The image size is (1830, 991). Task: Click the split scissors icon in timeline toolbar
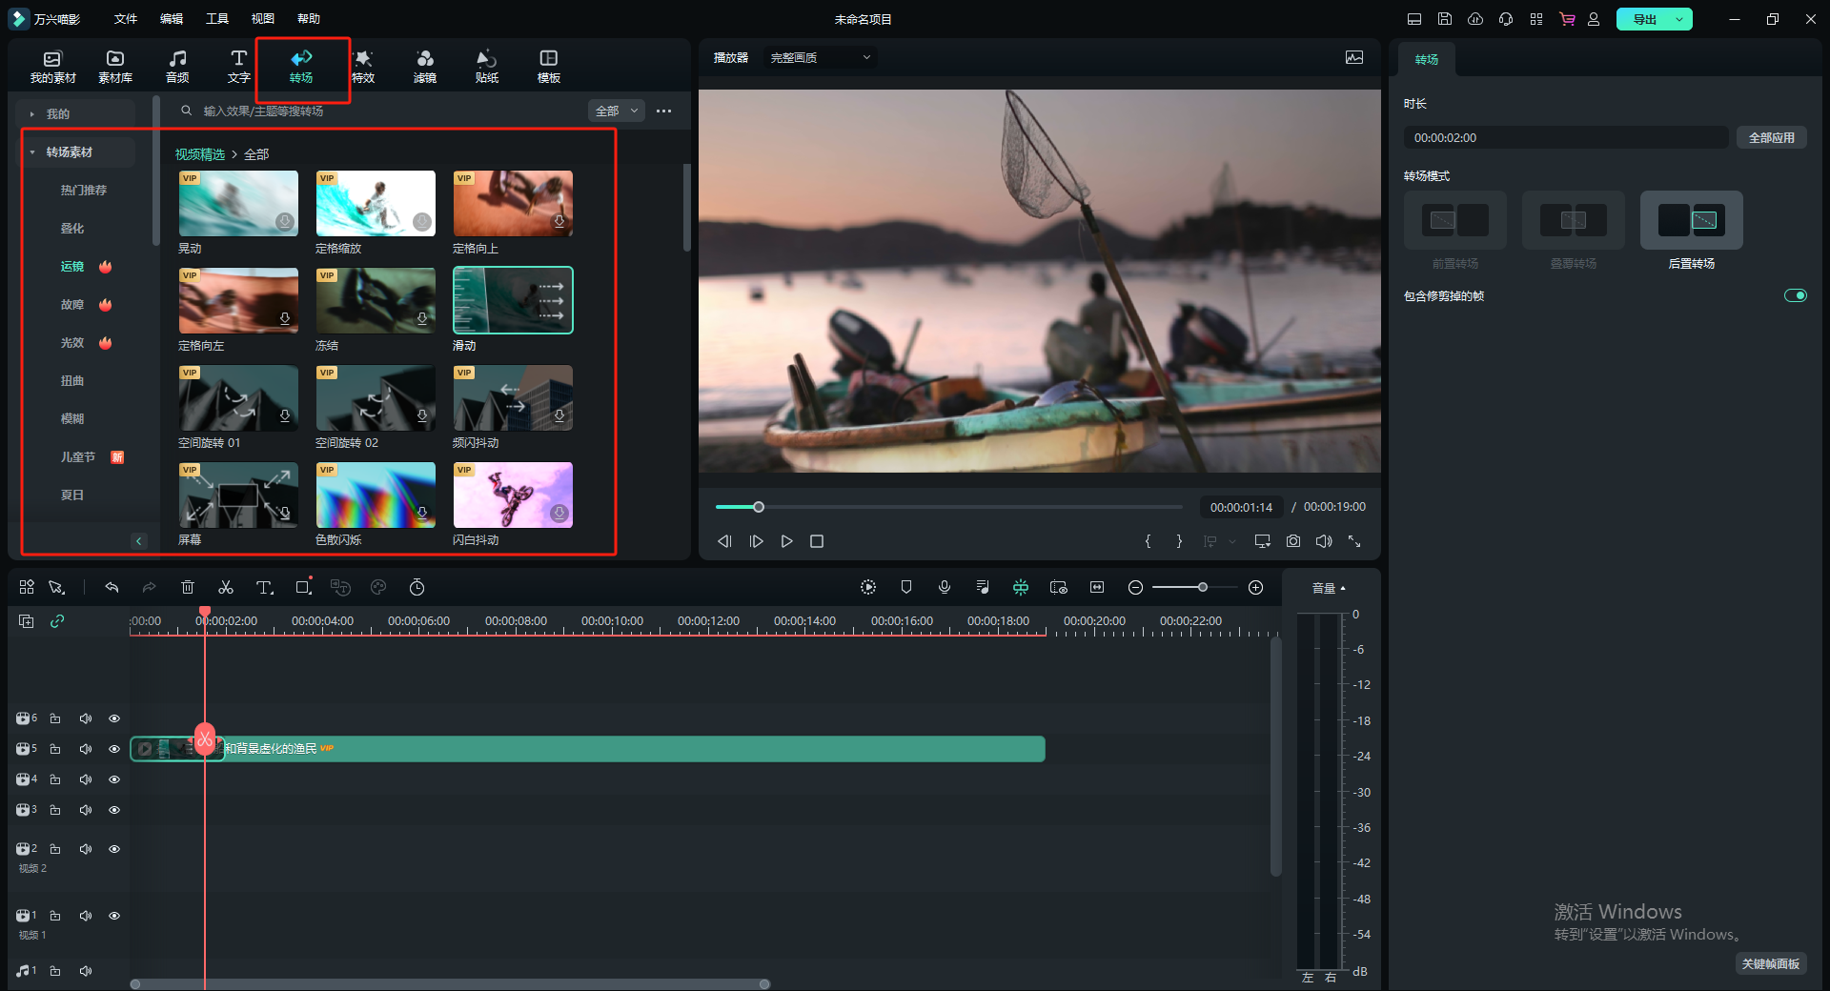click(x=226, y=588)
